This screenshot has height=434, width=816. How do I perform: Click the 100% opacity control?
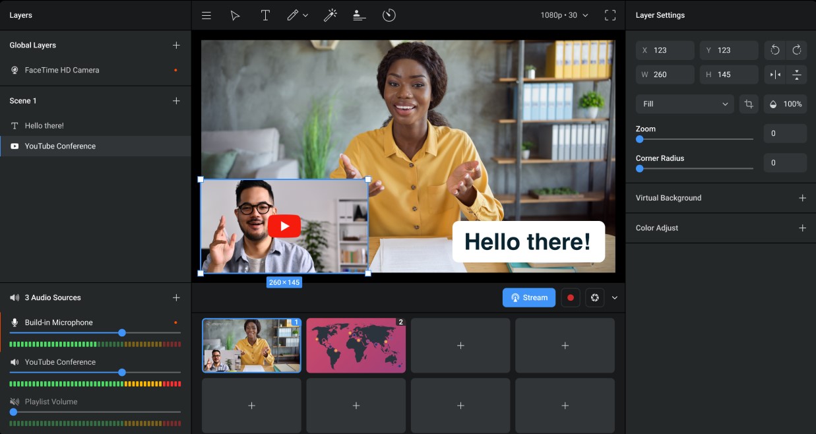[786, 104]
